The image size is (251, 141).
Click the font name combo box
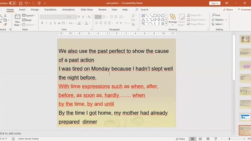(x=54, y=17)
